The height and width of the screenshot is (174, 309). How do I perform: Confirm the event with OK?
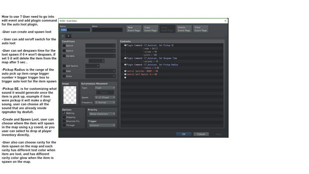coord(184,134)
